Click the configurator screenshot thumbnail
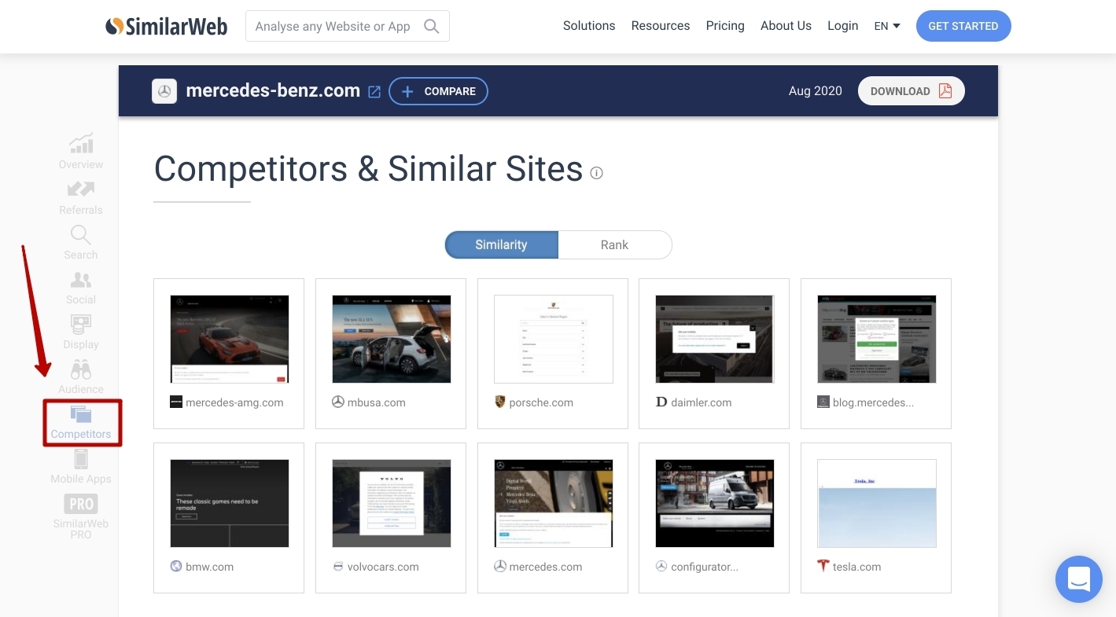 pyautogui.click(x=715, y=503)
